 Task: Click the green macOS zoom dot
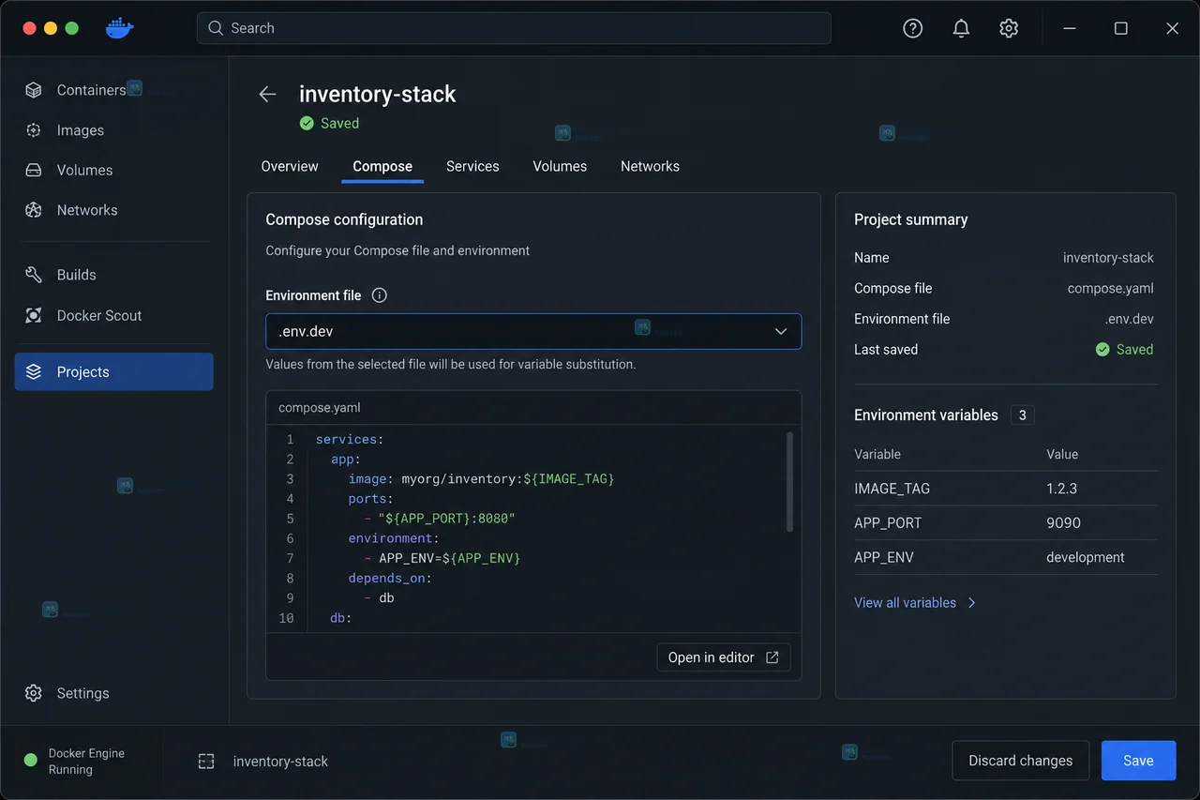(72, 28)
